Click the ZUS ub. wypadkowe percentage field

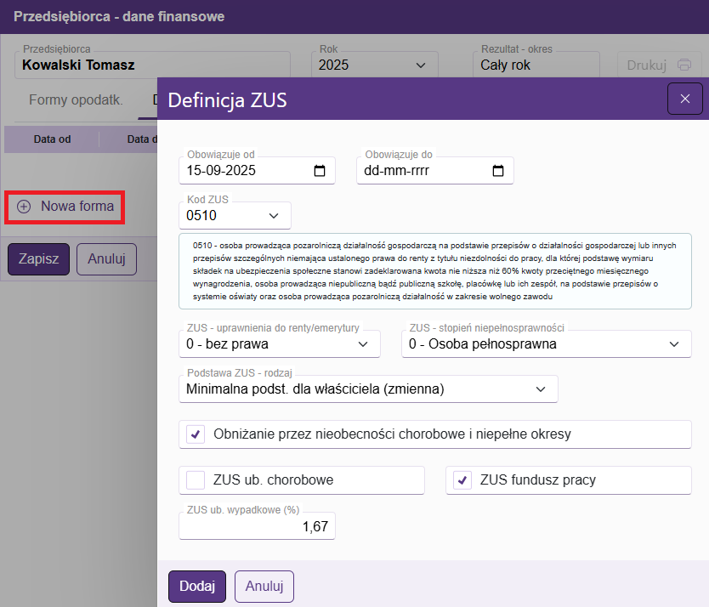tap(257, 527)
